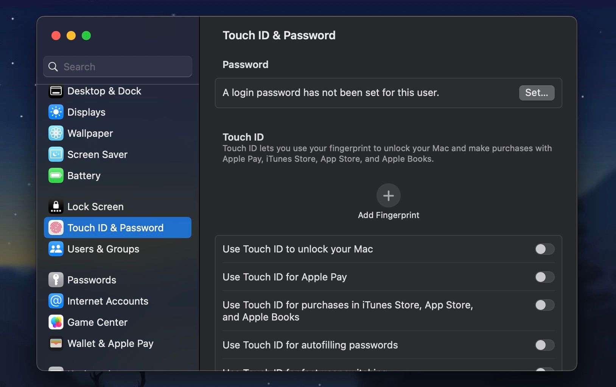Viewport: 616px width, 387px height.
Task: Toggle Use Touch ID for Apple Pay
Action: point(544,277)
